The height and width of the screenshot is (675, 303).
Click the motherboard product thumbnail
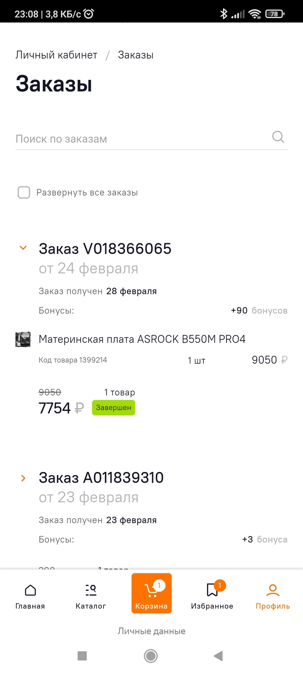point(23,339)
